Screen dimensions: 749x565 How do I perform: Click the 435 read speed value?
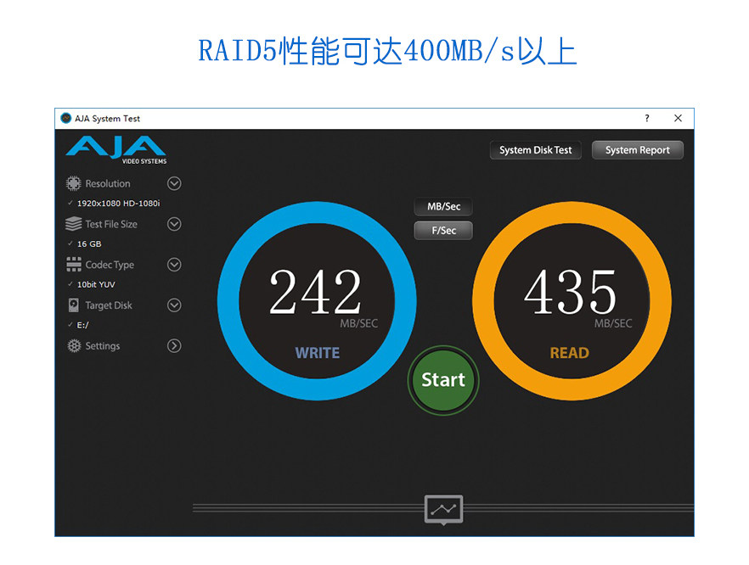[x=570, y=292]
